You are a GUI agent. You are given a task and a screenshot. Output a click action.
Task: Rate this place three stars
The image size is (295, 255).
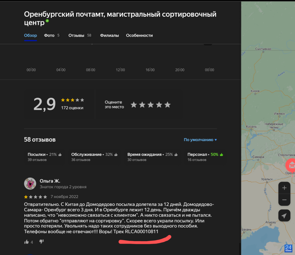click(x=150, y=105)
